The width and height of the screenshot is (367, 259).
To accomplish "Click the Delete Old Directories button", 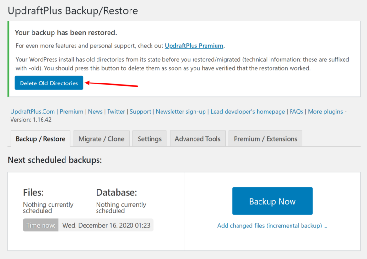I will (x=49, y=83).
